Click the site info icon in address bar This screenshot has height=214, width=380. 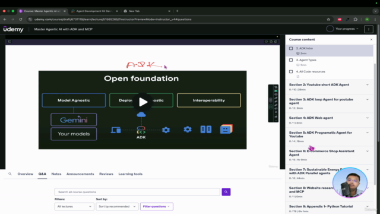[x=30, y=20]
